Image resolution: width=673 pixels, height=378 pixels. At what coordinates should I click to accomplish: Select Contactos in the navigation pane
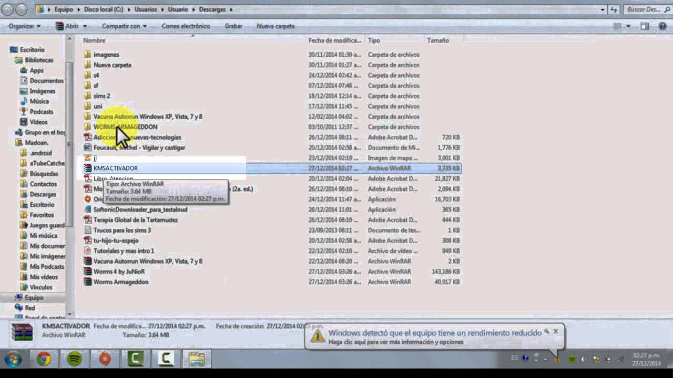coord(43,184)
